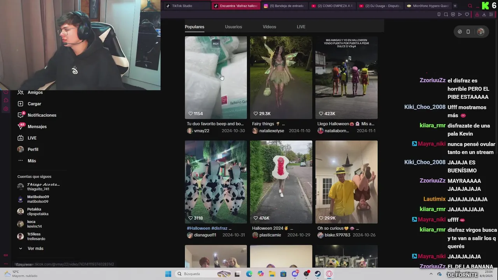Open vmay22 creator profile link

coord(198,131)
